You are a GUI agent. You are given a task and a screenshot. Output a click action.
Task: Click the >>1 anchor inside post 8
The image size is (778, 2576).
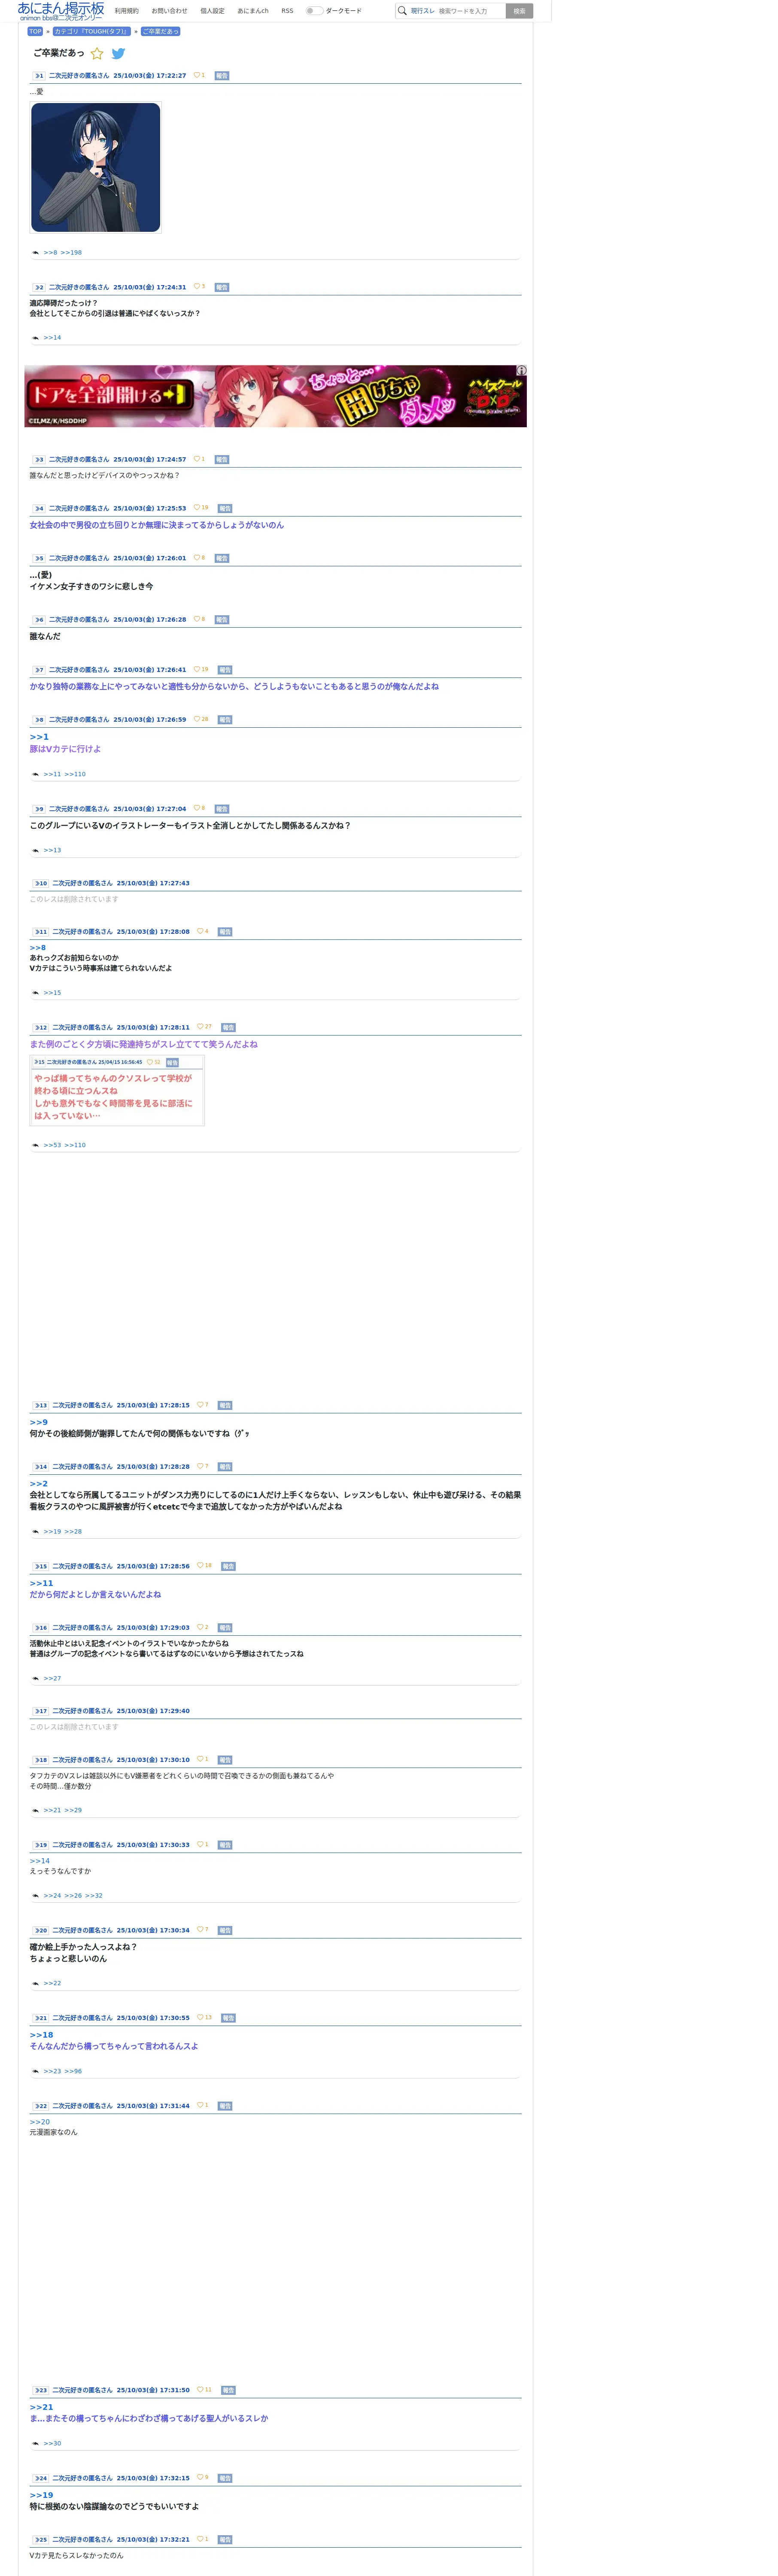coord(39,737)
